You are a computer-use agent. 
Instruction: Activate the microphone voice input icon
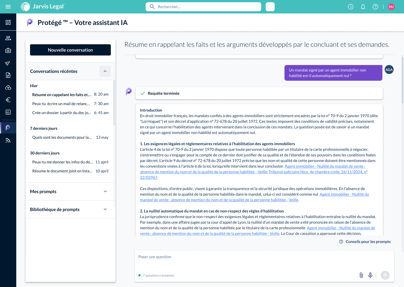(x=370, y=275)
